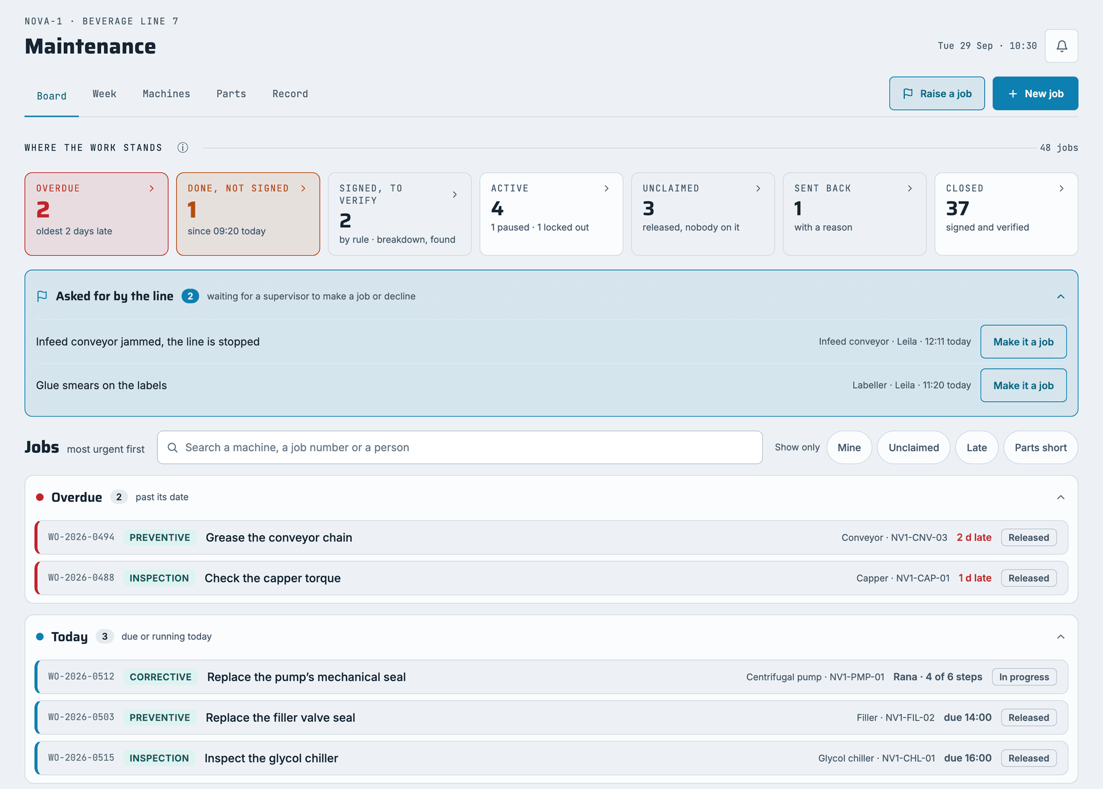The width and height of the screenshot is (1103, 789).
Task: Open the Active summary card
Action: (551, 214)
